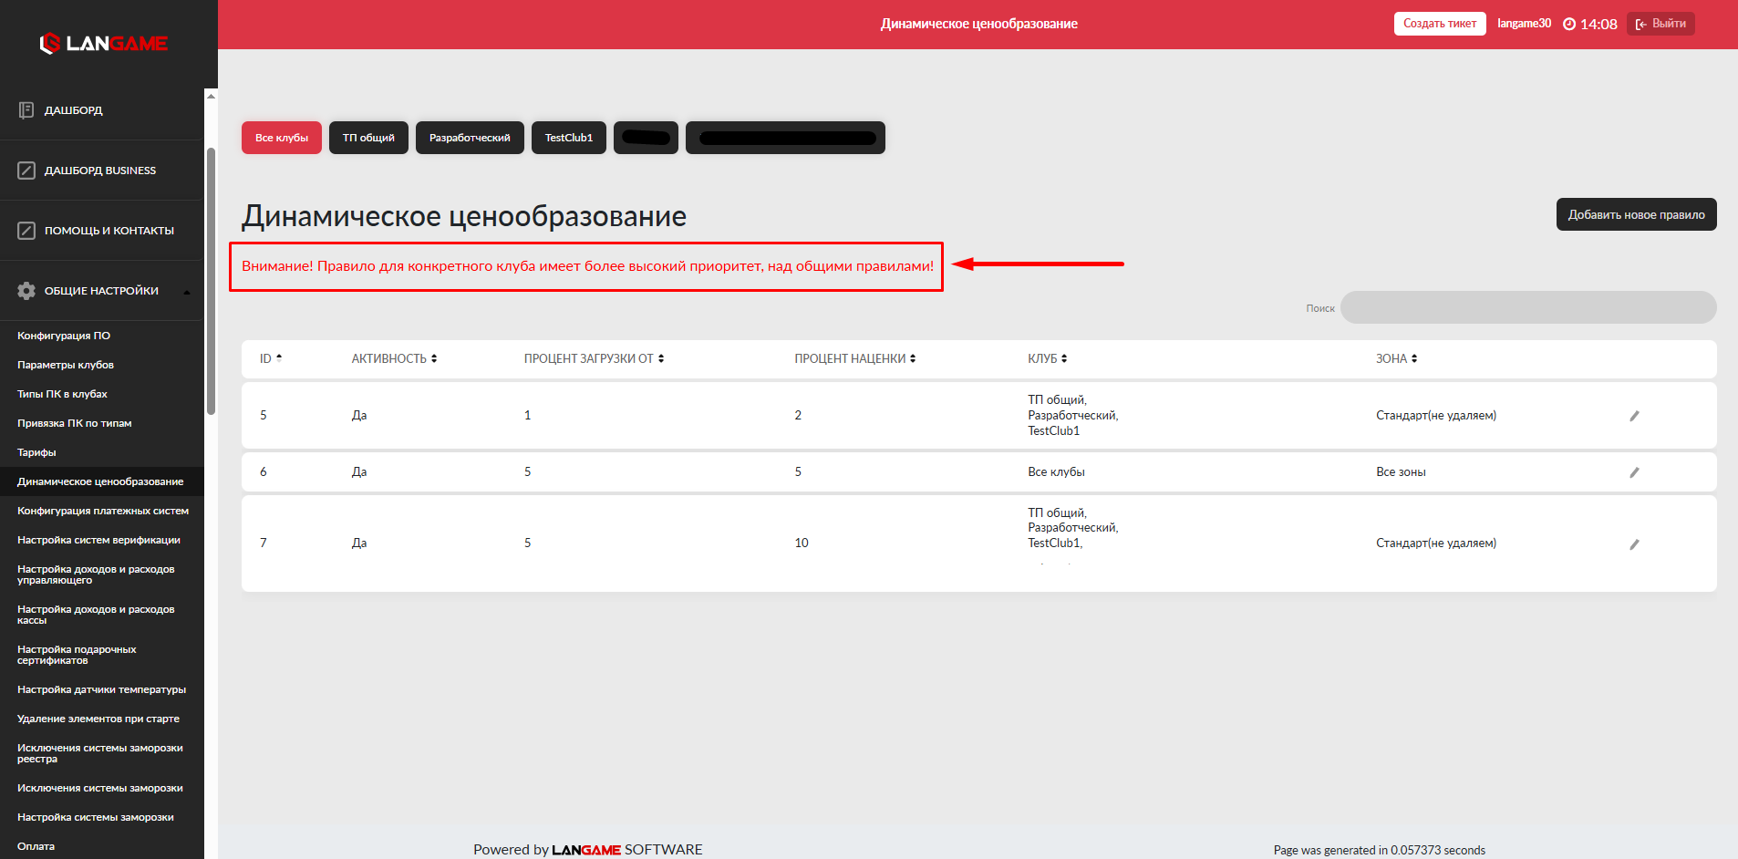Switch to the TestClub1 tab

point(568,138)
